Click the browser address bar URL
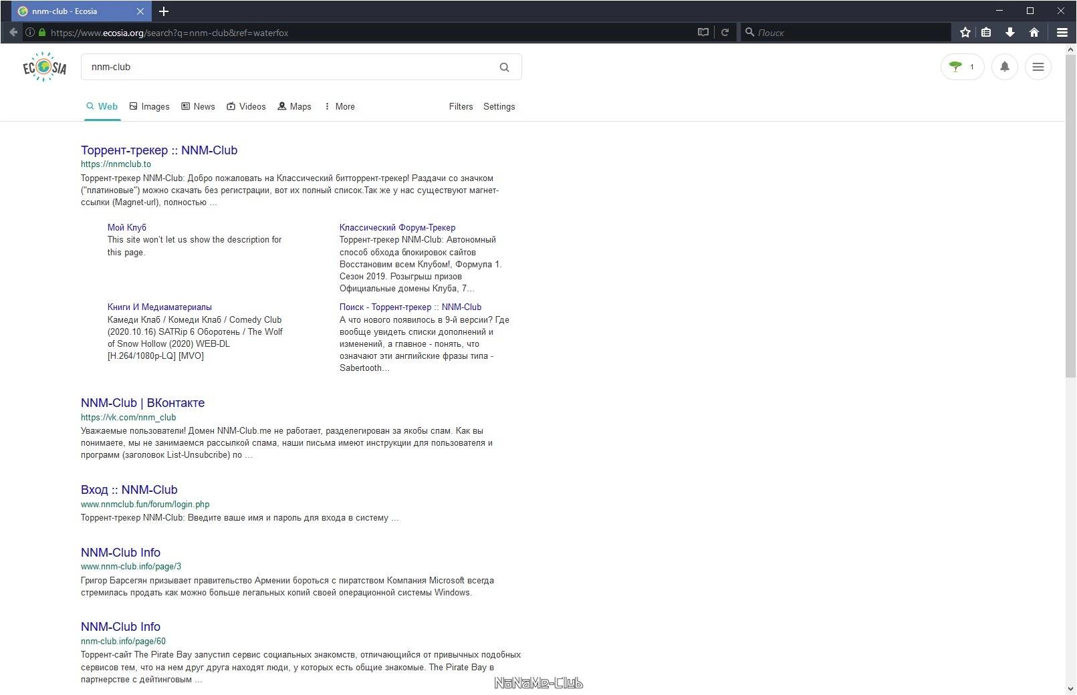This screenshot has height=695, width=1077. tap(169, 33)
